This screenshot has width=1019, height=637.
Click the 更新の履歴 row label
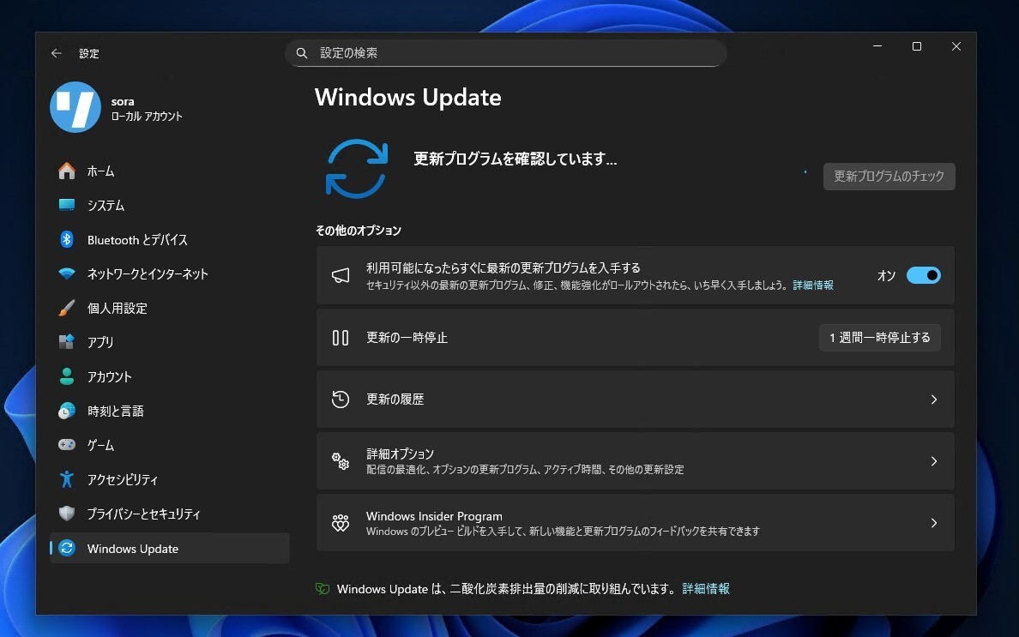click(x=395, y=400)
